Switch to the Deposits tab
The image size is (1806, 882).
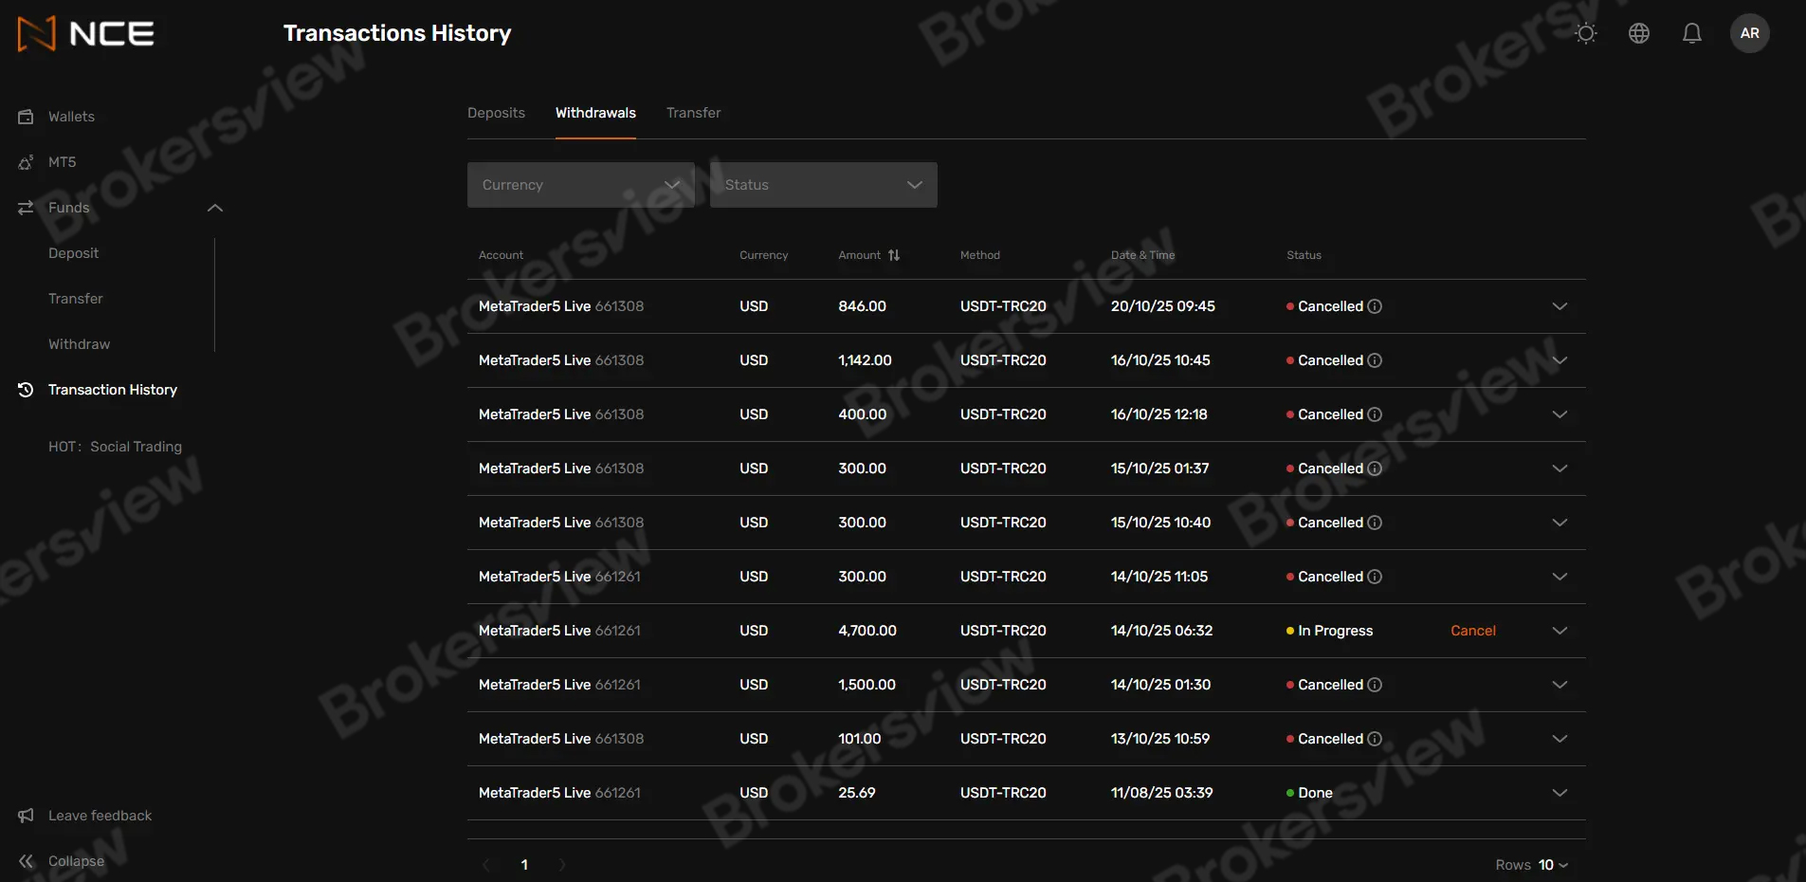click(x=496, y=113)
